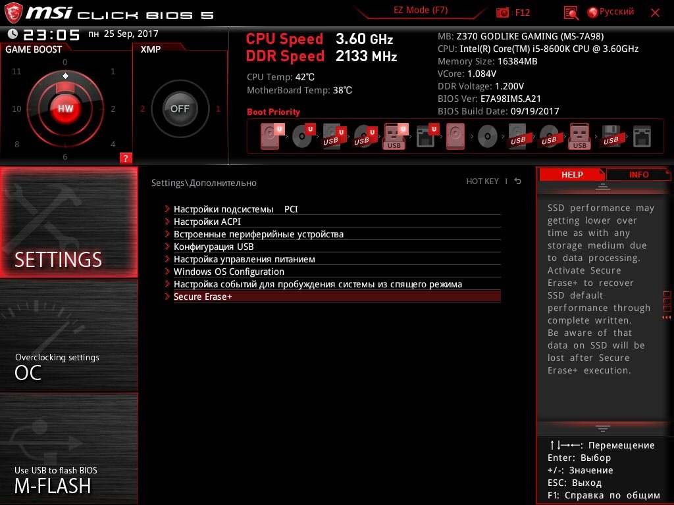
Task: Select the legacy USB key boot icon
Action: pyautogui.click(x=579, y=136)
